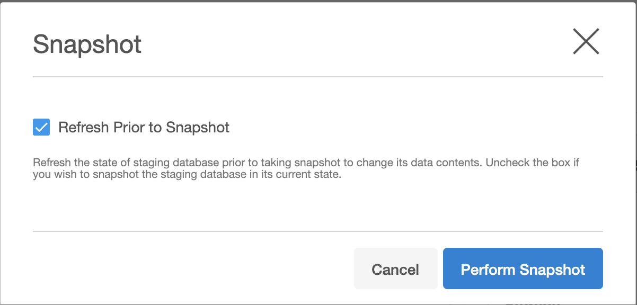Image resolution: width=637 pixels, height=305 pixels.
Task: Click the Perform Snapshot button
Action: click(523, 269)
